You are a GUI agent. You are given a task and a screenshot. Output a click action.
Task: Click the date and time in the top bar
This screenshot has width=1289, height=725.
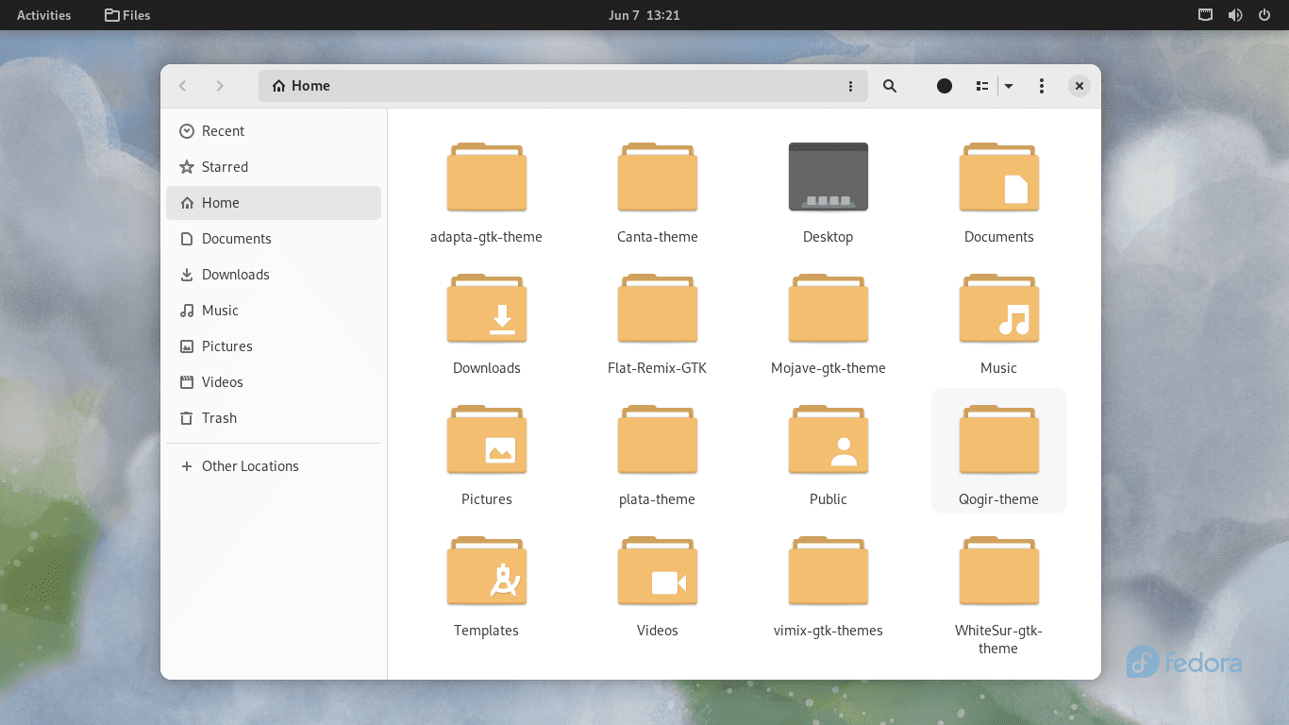coord(644,15)
